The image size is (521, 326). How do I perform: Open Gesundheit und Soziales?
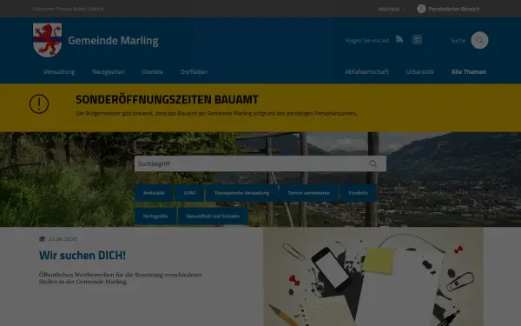(213, 216)
